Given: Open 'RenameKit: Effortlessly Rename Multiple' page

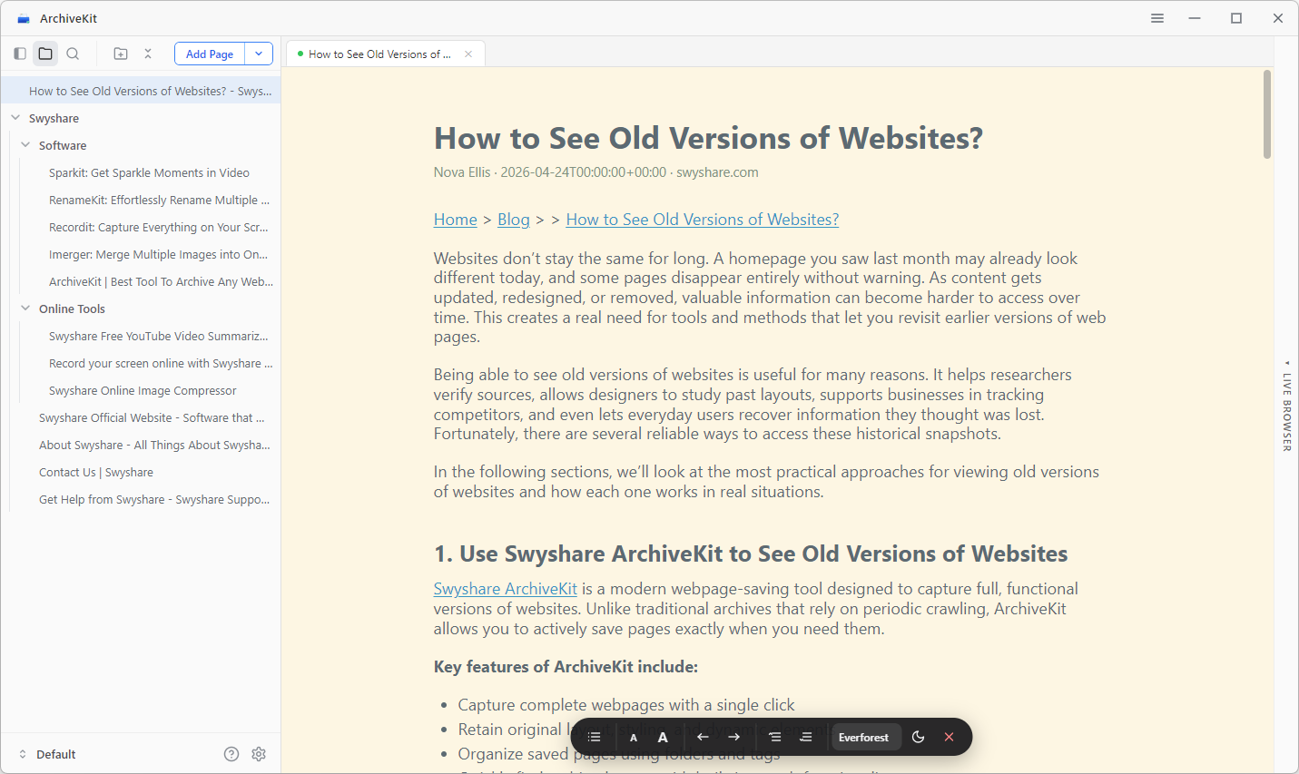Looking at the screenshot, I should [159, 200].
